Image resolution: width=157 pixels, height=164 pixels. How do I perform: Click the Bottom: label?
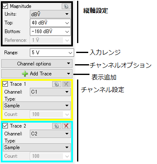point(12,31)
